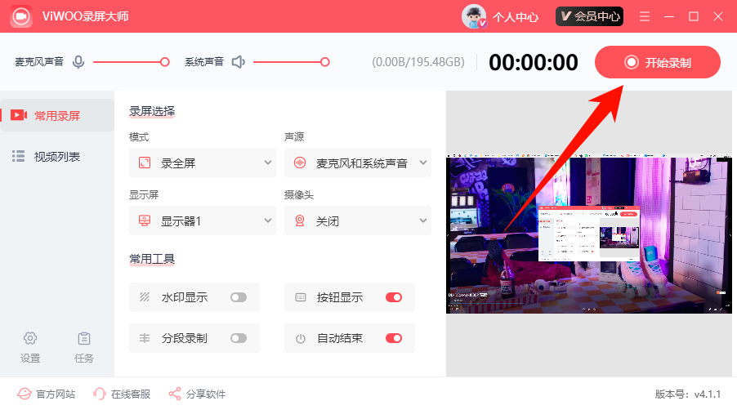Click the 开始录制 start recording button

tap(657, 62)
